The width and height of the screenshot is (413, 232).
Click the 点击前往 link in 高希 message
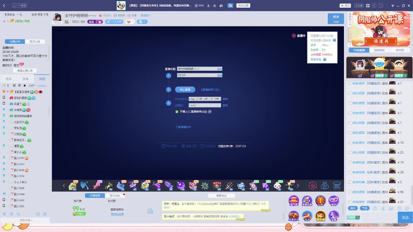(x=263, y=204)
